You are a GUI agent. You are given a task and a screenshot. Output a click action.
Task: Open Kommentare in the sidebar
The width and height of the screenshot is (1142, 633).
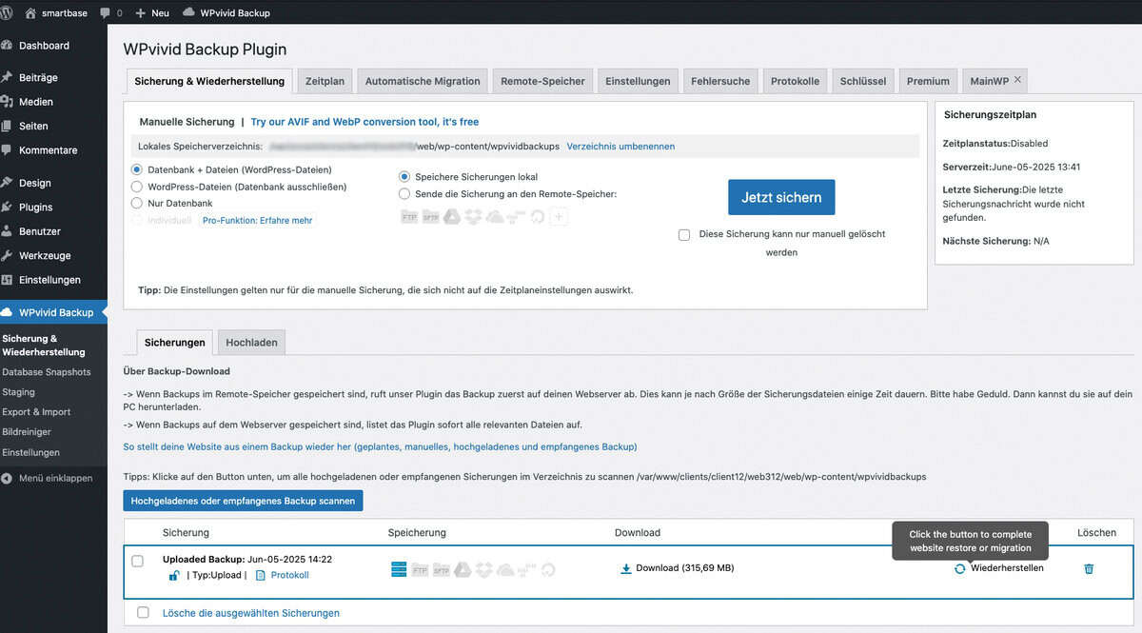coord(48,150)
